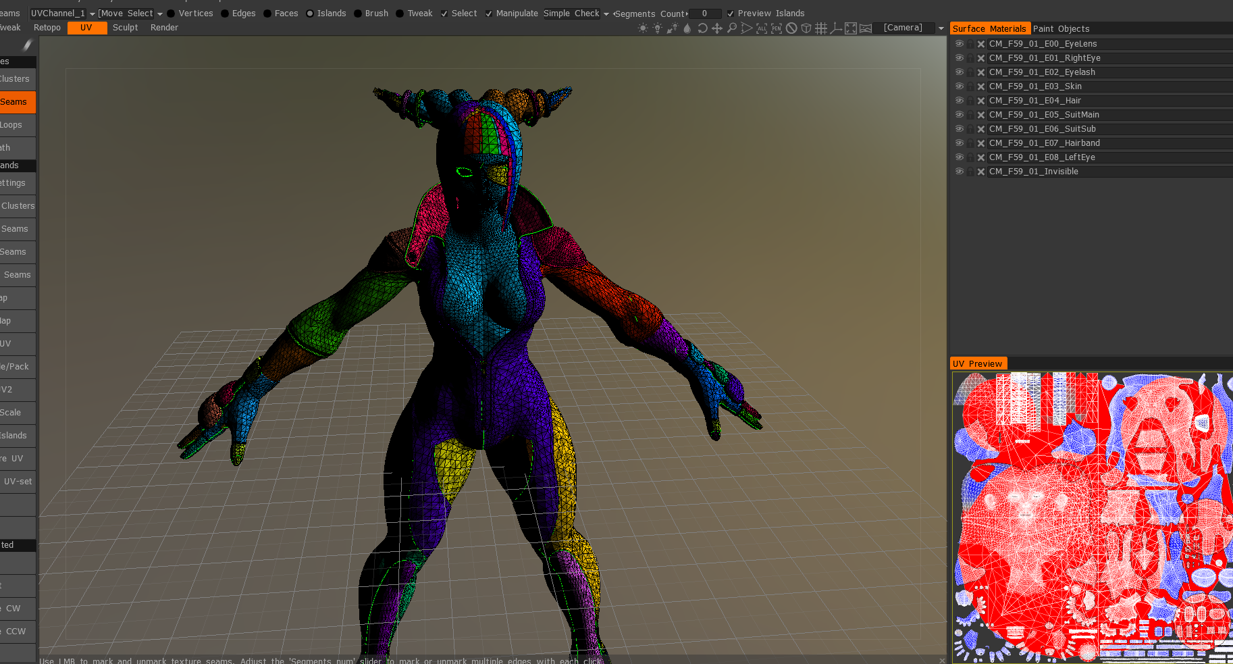Click the circular rotate arrow icon
The height and width of the screenshot is (664, 1233).
click(702, 28)
